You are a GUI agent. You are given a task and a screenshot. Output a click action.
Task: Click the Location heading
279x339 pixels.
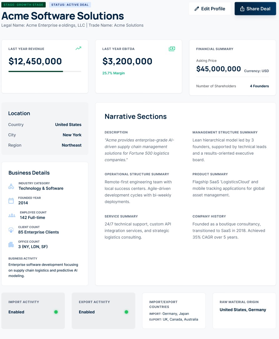[19, 113]
